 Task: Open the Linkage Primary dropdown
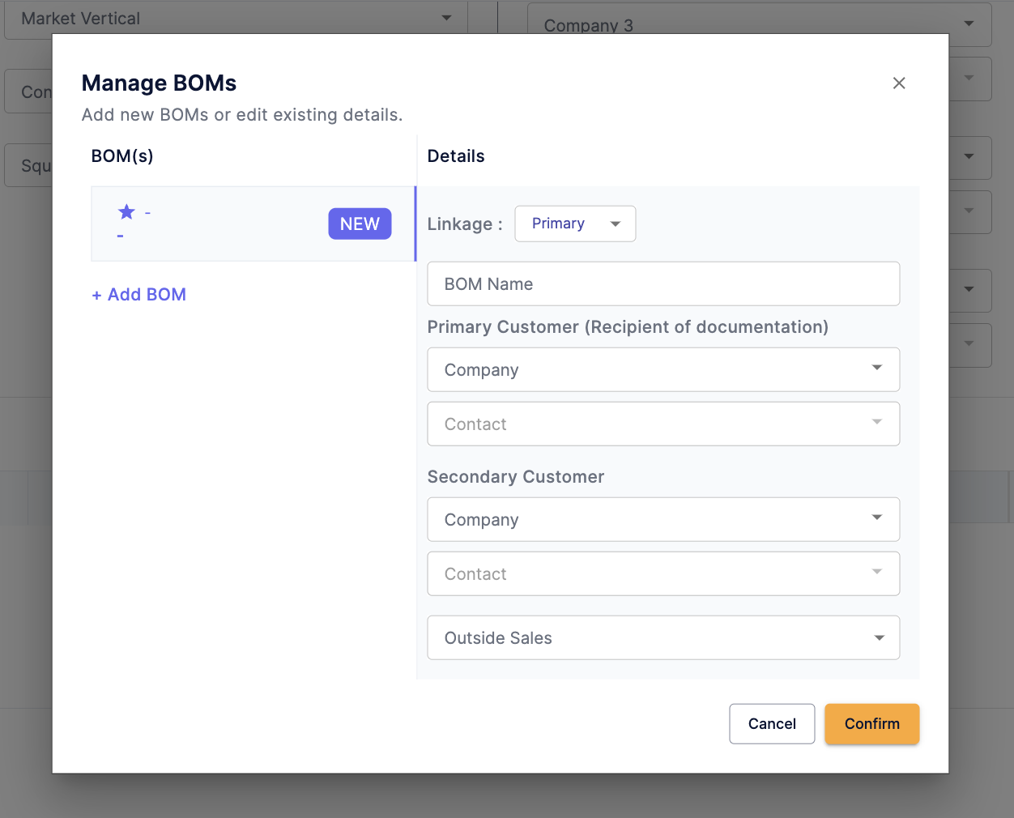tap(574, 224)
